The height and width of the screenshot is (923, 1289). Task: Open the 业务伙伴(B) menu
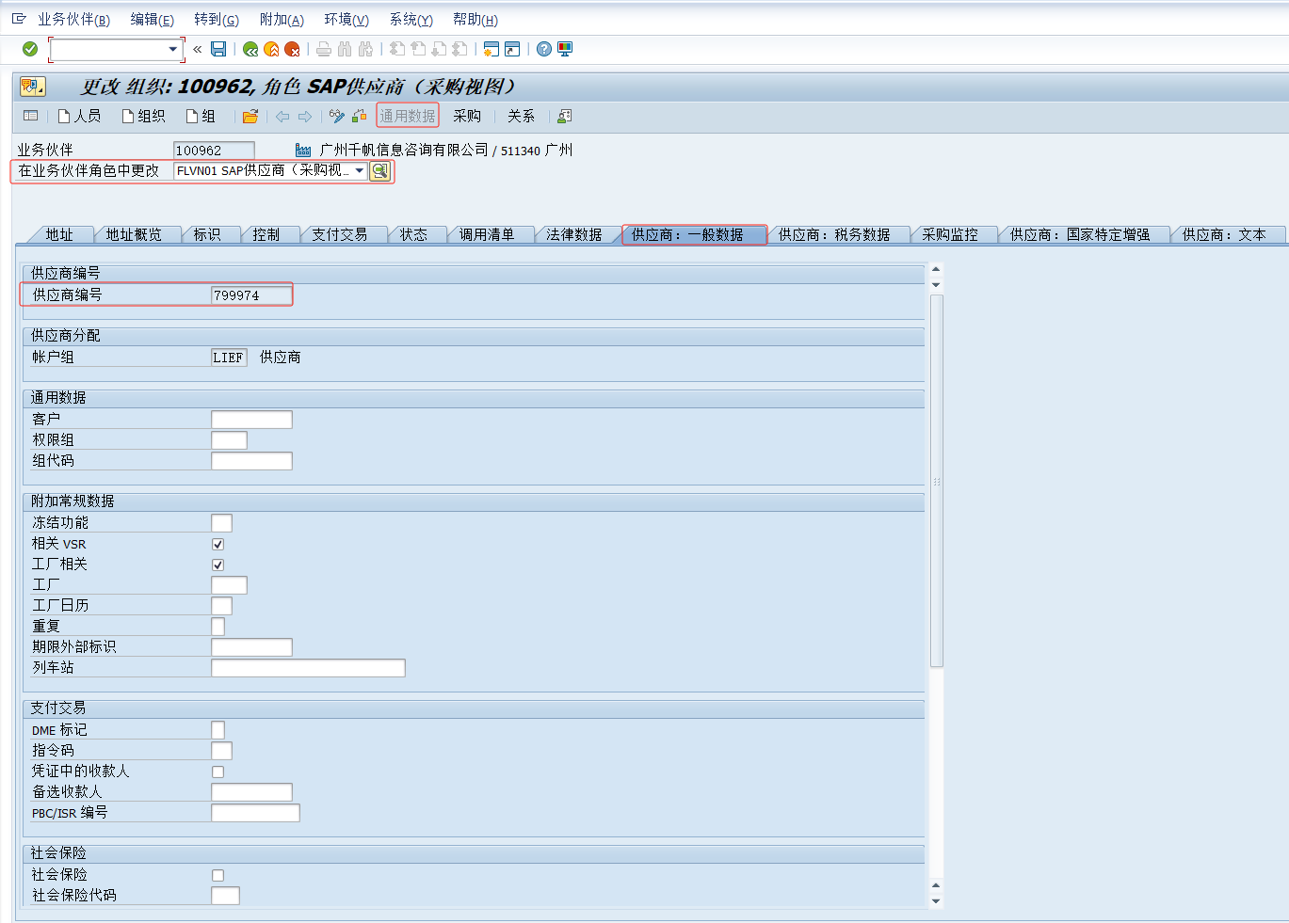[x=73, y=19]
